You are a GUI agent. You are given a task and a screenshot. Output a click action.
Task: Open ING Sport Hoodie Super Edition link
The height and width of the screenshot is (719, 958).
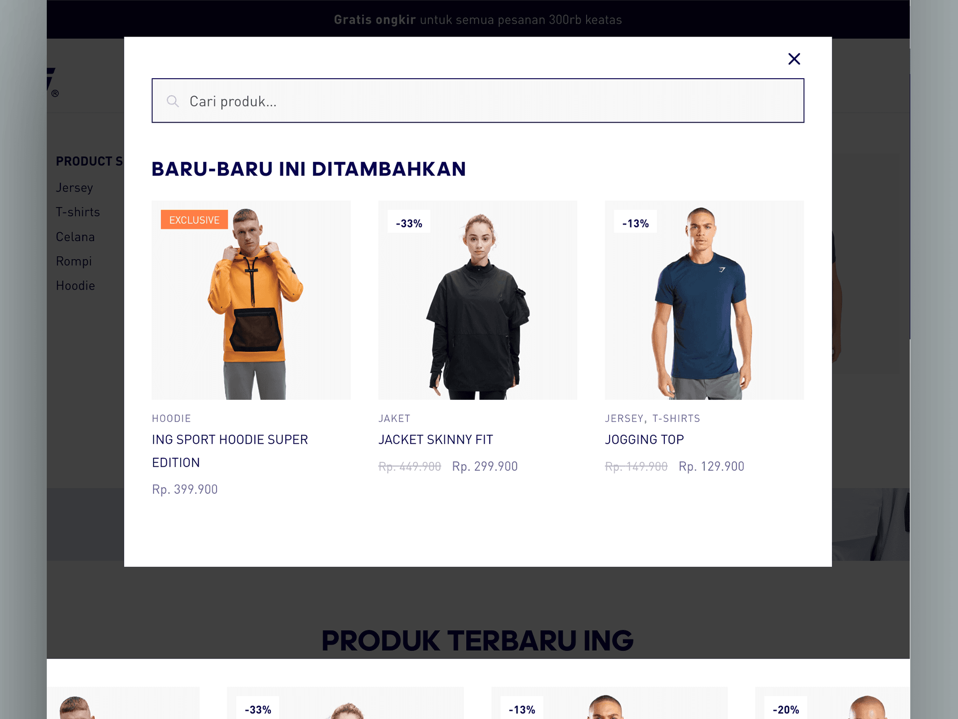coord(230,451)
